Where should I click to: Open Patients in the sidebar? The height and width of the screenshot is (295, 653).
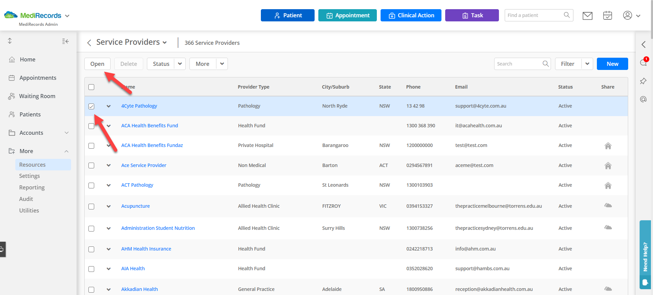click(30, 114)
